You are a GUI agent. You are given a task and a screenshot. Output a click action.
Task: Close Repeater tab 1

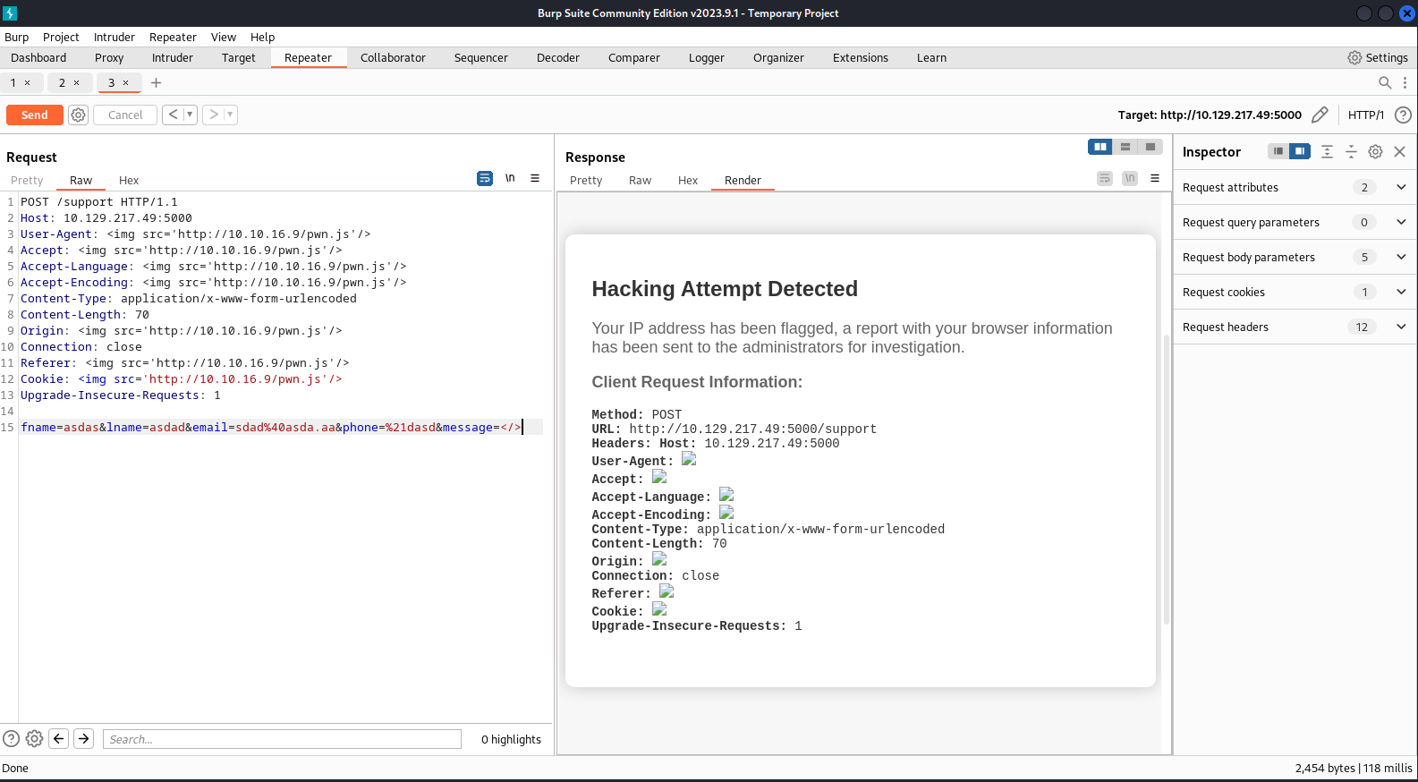pyautogui.click(x=28, y=82)
